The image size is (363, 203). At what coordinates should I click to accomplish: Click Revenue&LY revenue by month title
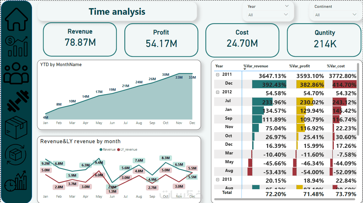click(x=80, y=141)
